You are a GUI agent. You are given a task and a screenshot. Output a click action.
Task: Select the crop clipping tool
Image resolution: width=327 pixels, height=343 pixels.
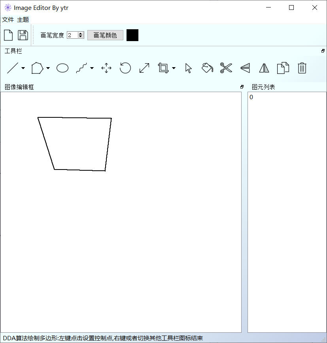point(163,68)
